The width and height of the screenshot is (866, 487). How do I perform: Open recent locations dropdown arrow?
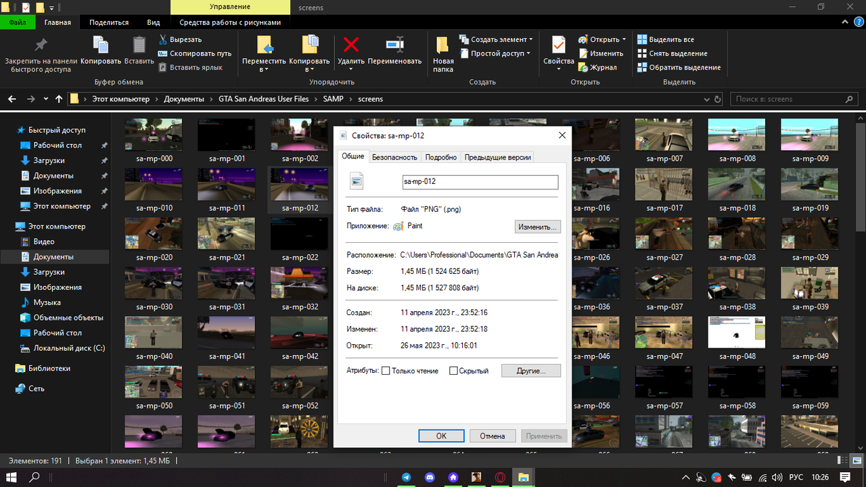(x=46, y=99)
